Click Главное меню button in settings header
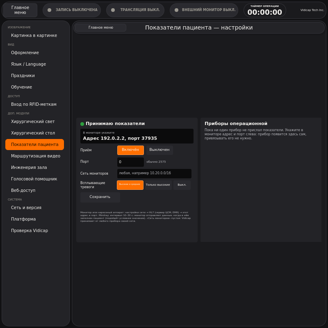328x328 pixels. [x=100, y=27]
